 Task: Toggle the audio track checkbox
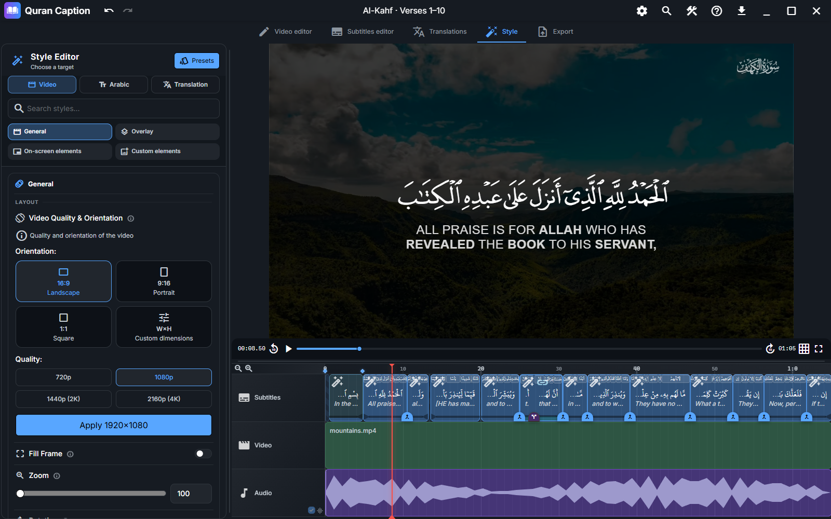[311, 510]
